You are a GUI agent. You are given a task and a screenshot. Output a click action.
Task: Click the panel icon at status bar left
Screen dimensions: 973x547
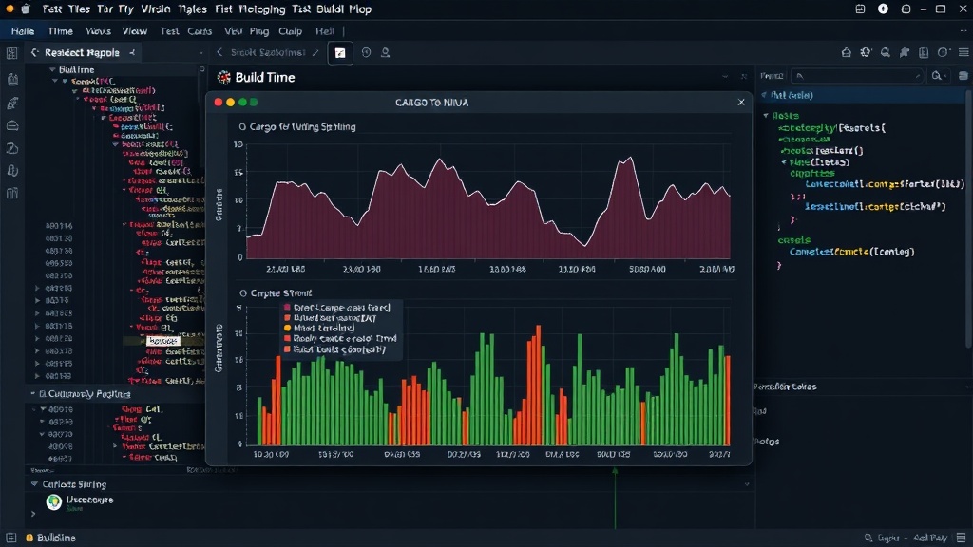(11, 538)
